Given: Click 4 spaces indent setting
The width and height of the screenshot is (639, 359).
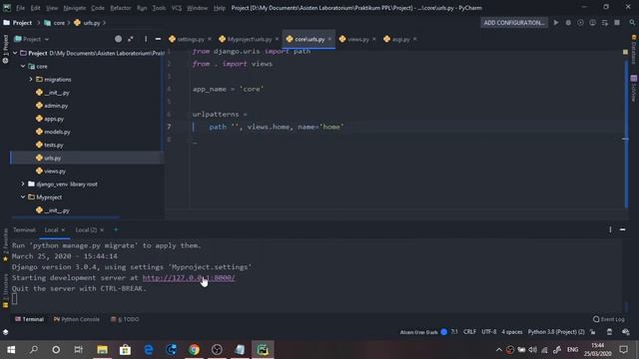Looking at the screenshot, I should point(512,332).
